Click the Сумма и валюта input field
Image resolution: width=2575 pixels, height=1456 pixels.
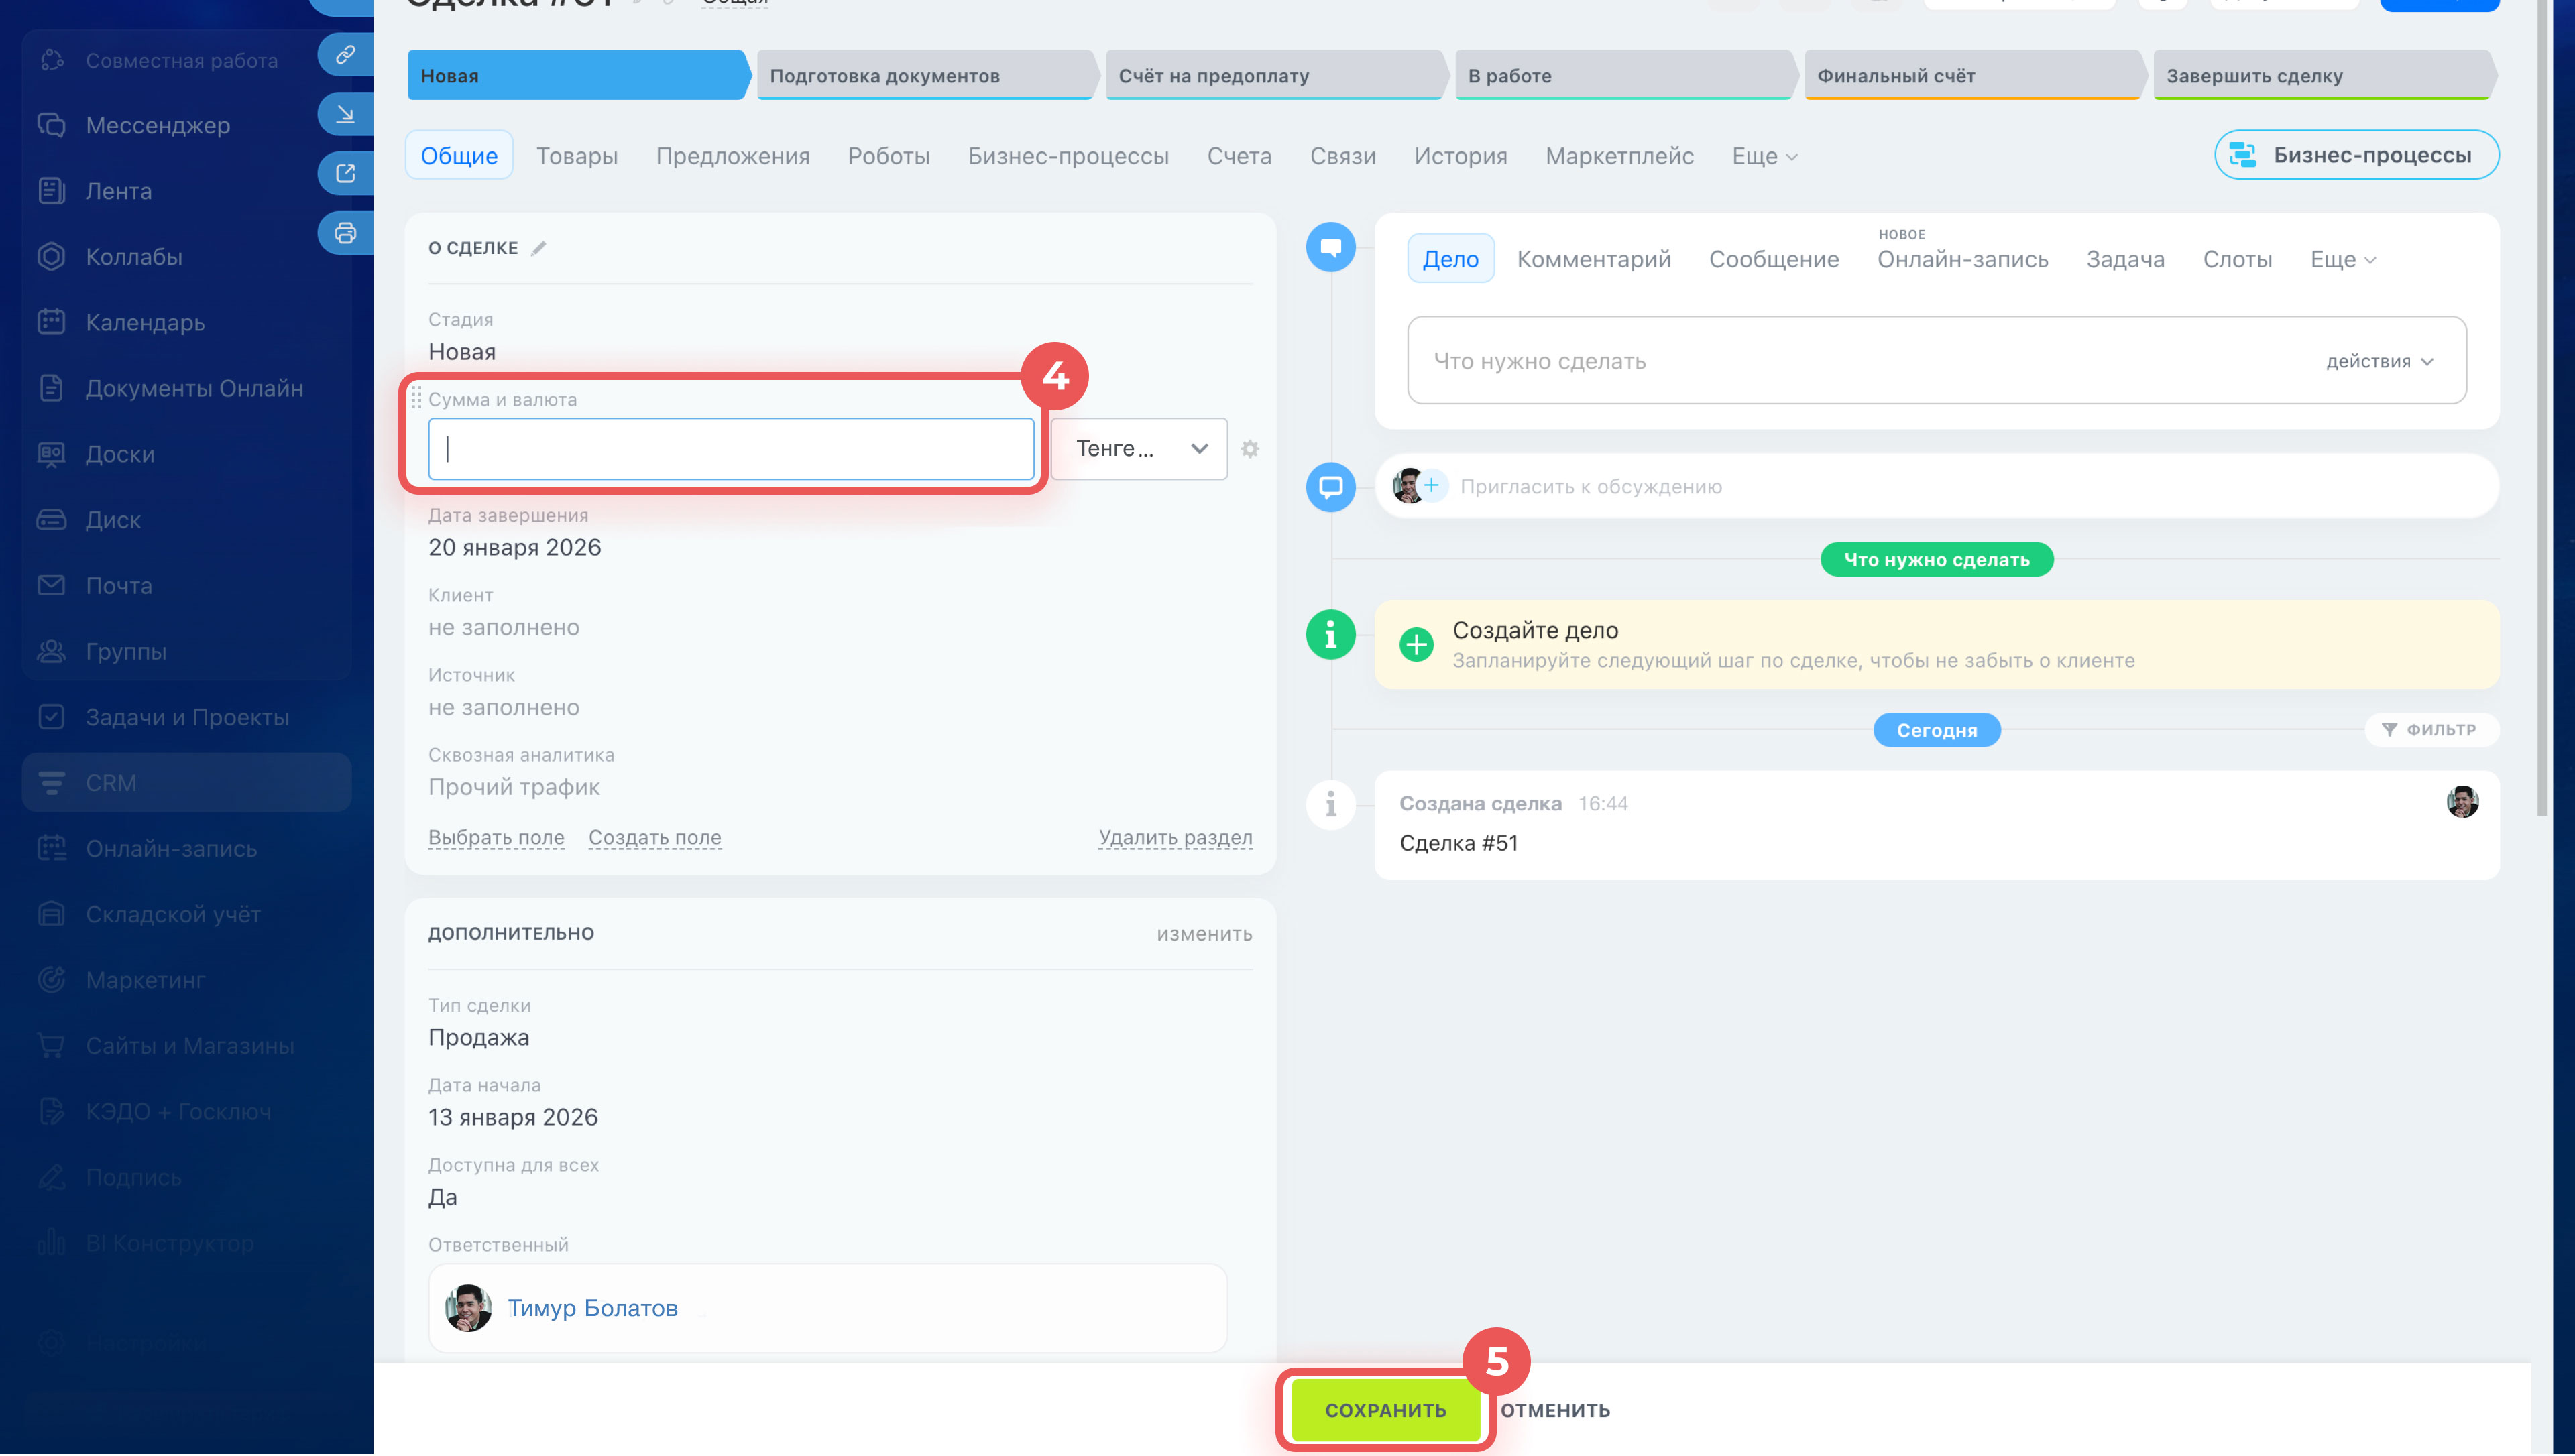[x=730, y=449]
